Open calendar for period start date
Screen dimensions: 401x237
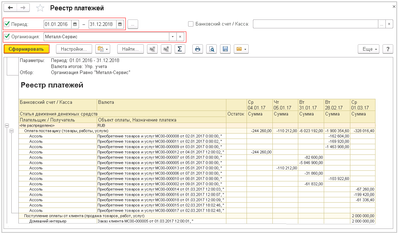pyautogui.click(x=75, y=24)
